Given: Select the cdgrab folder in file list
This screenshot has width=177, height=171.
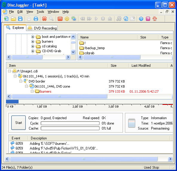Looking at the screenshot, I should pyautogui.click(x=87, y=53).
